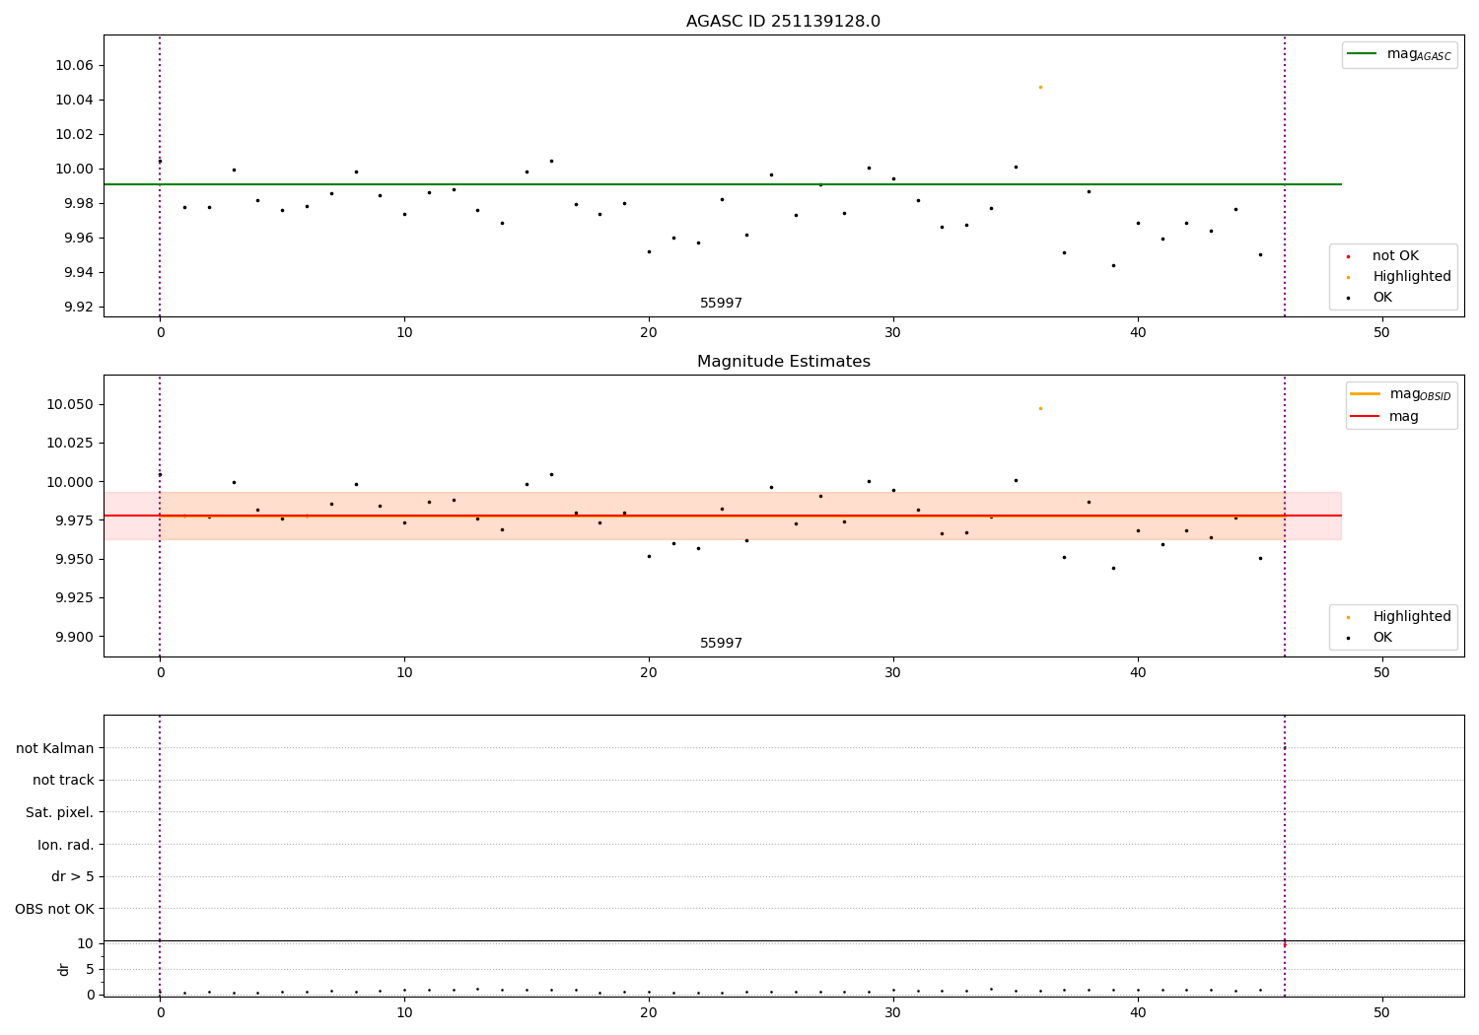Click the '9.900' y-axis tick label
Image resolution: width=1479 pixels, height=1035 pixels.
74,637
